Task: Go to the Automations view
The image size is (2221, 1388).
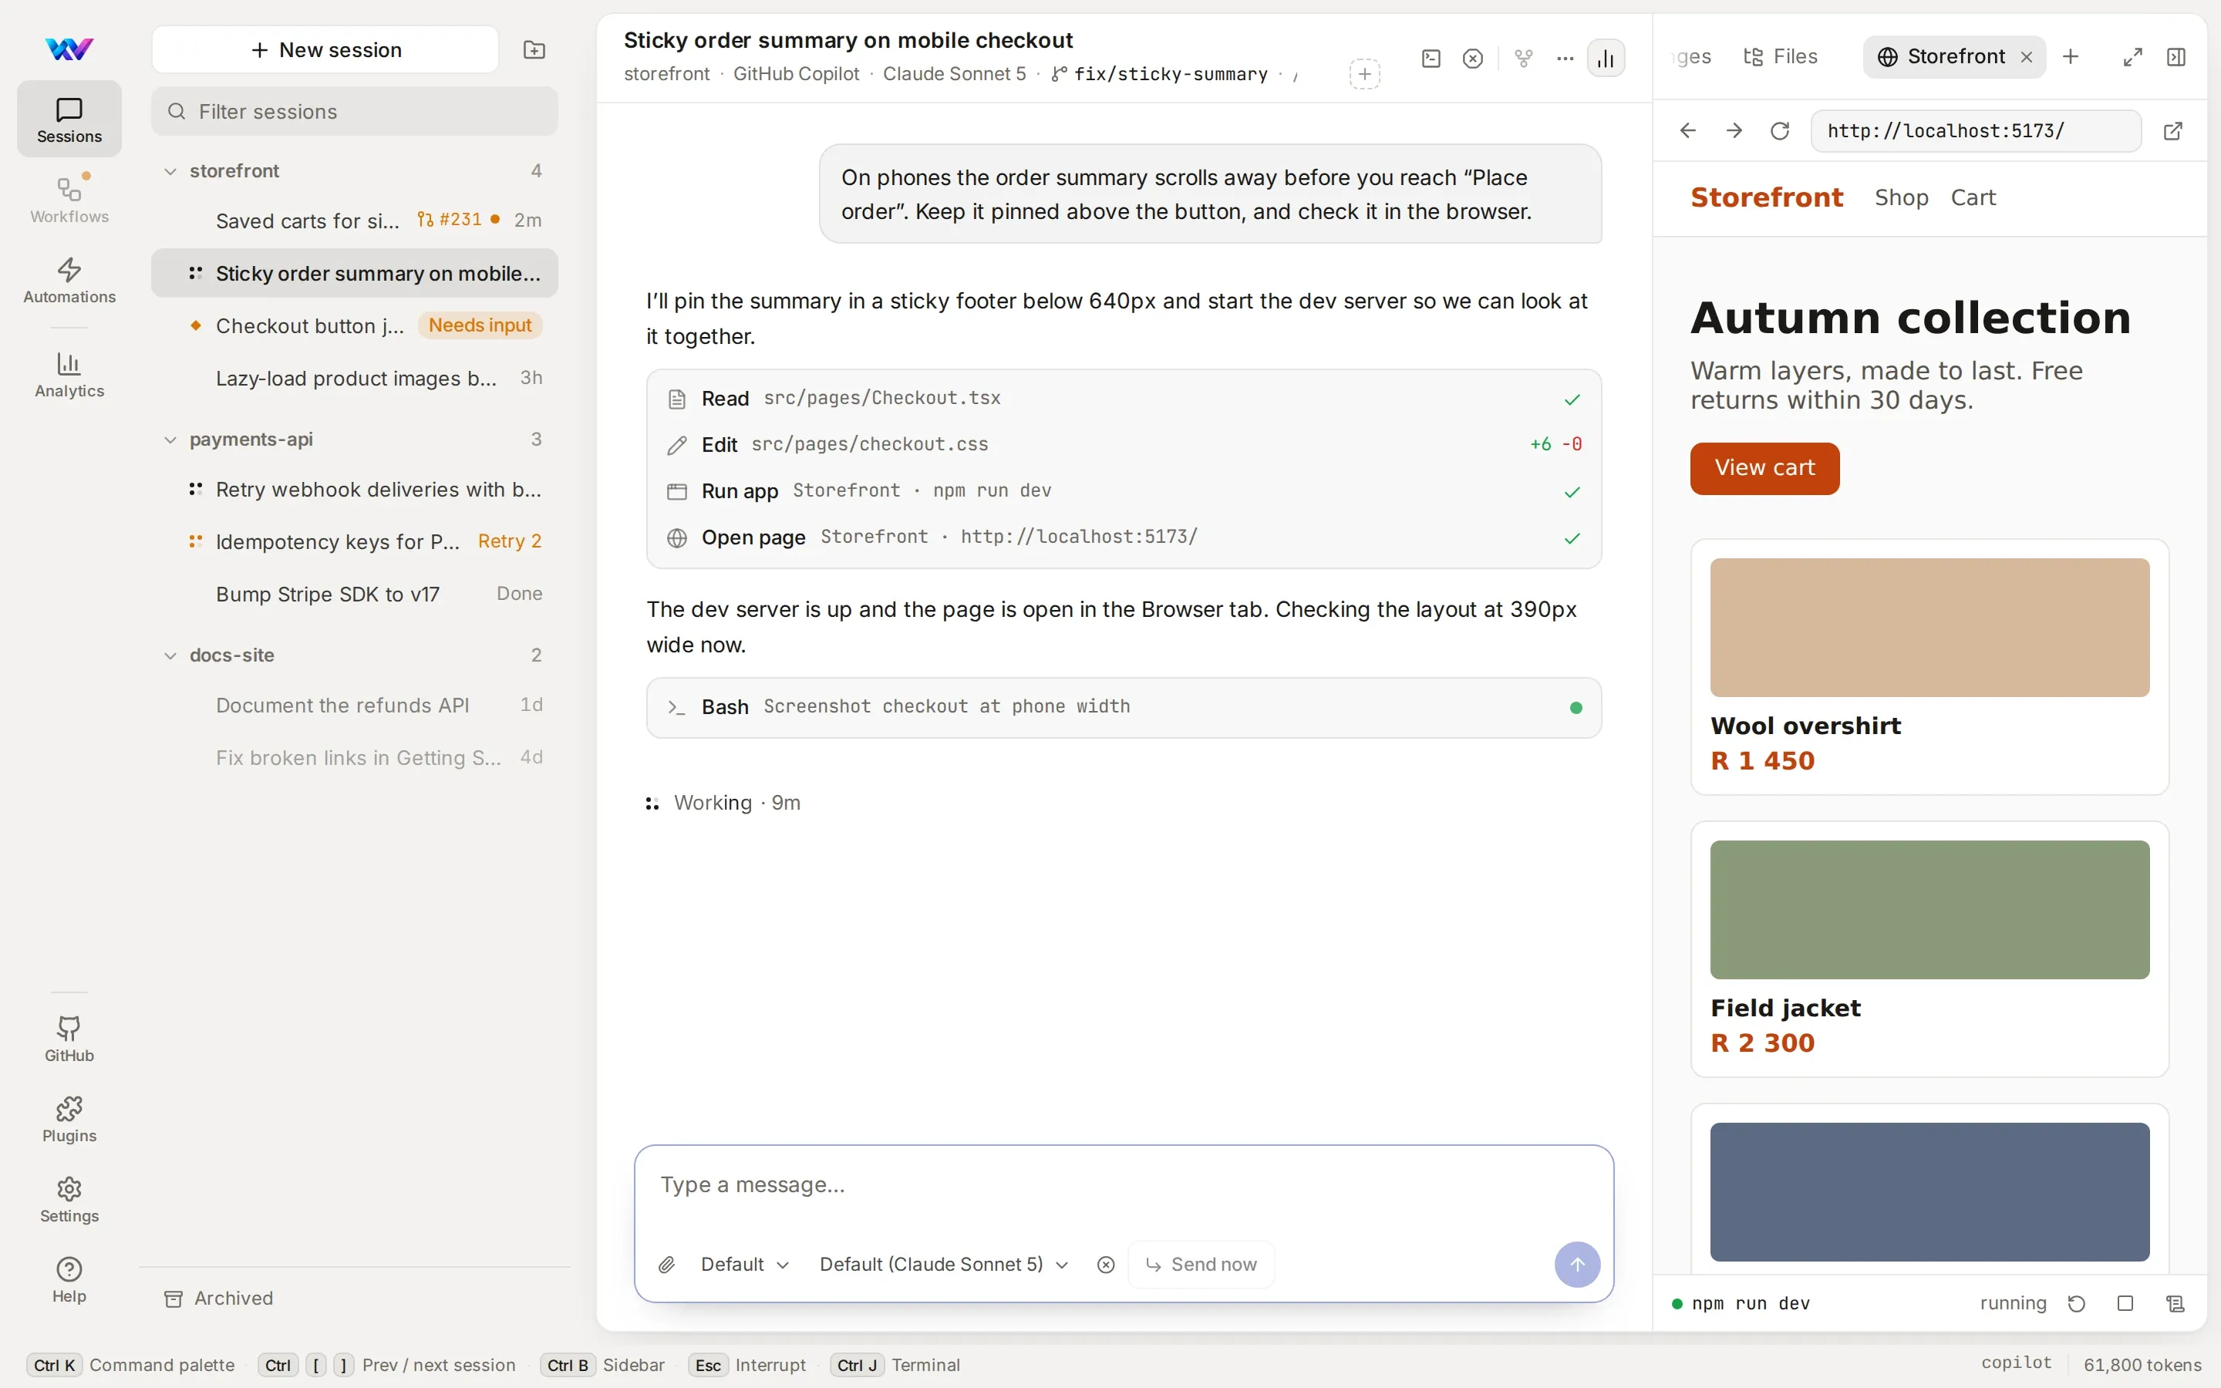Action: [x=69, y=280]
